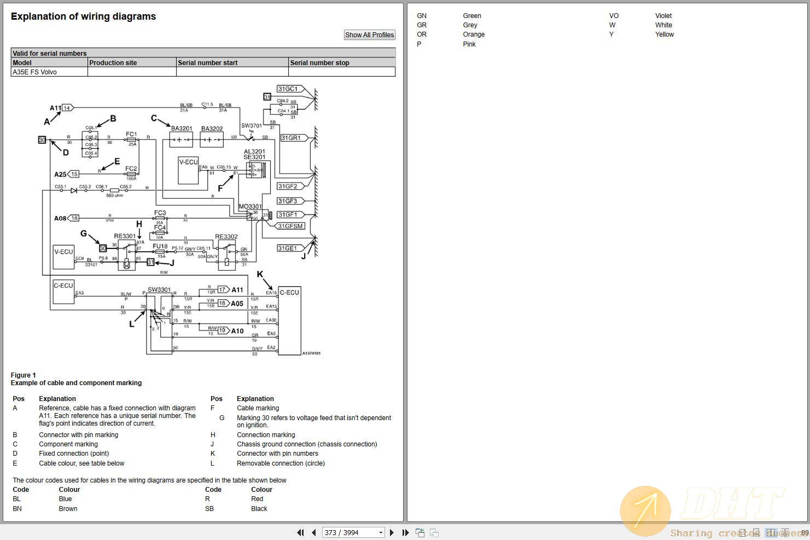Click the greyed go-to-next-view icon
This screenshot has height=540, width=810.
(x=434, y=532)
